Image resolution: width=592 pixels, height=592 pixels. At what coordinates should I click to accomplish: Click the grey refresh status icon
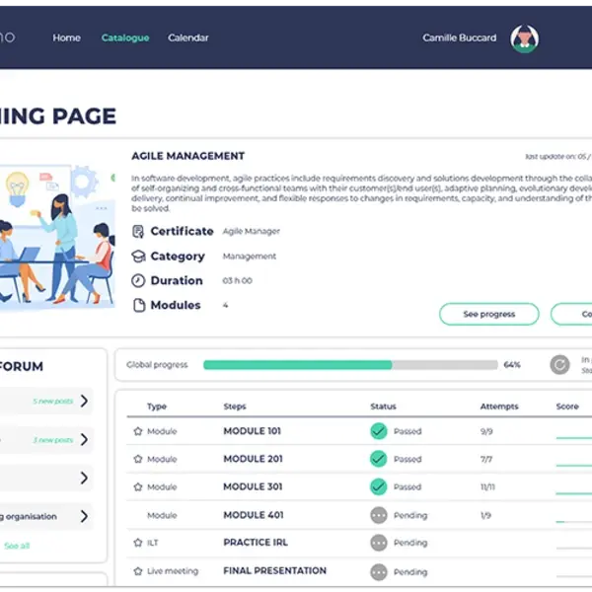pyautogui.click(x=559, y=365)
